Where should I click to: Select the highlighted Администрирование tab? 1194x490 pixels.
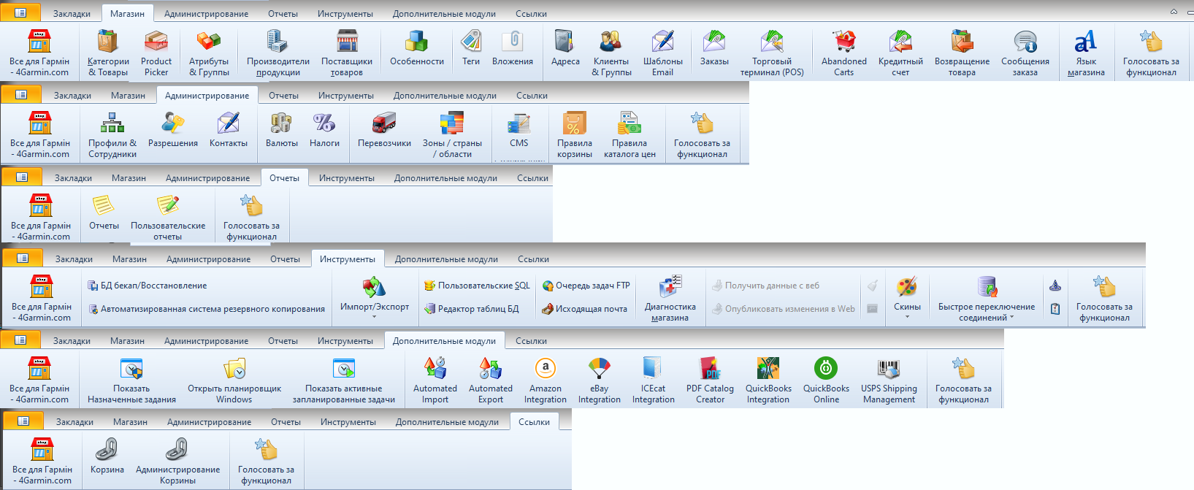pyautogui.click(x=207, y=96)
